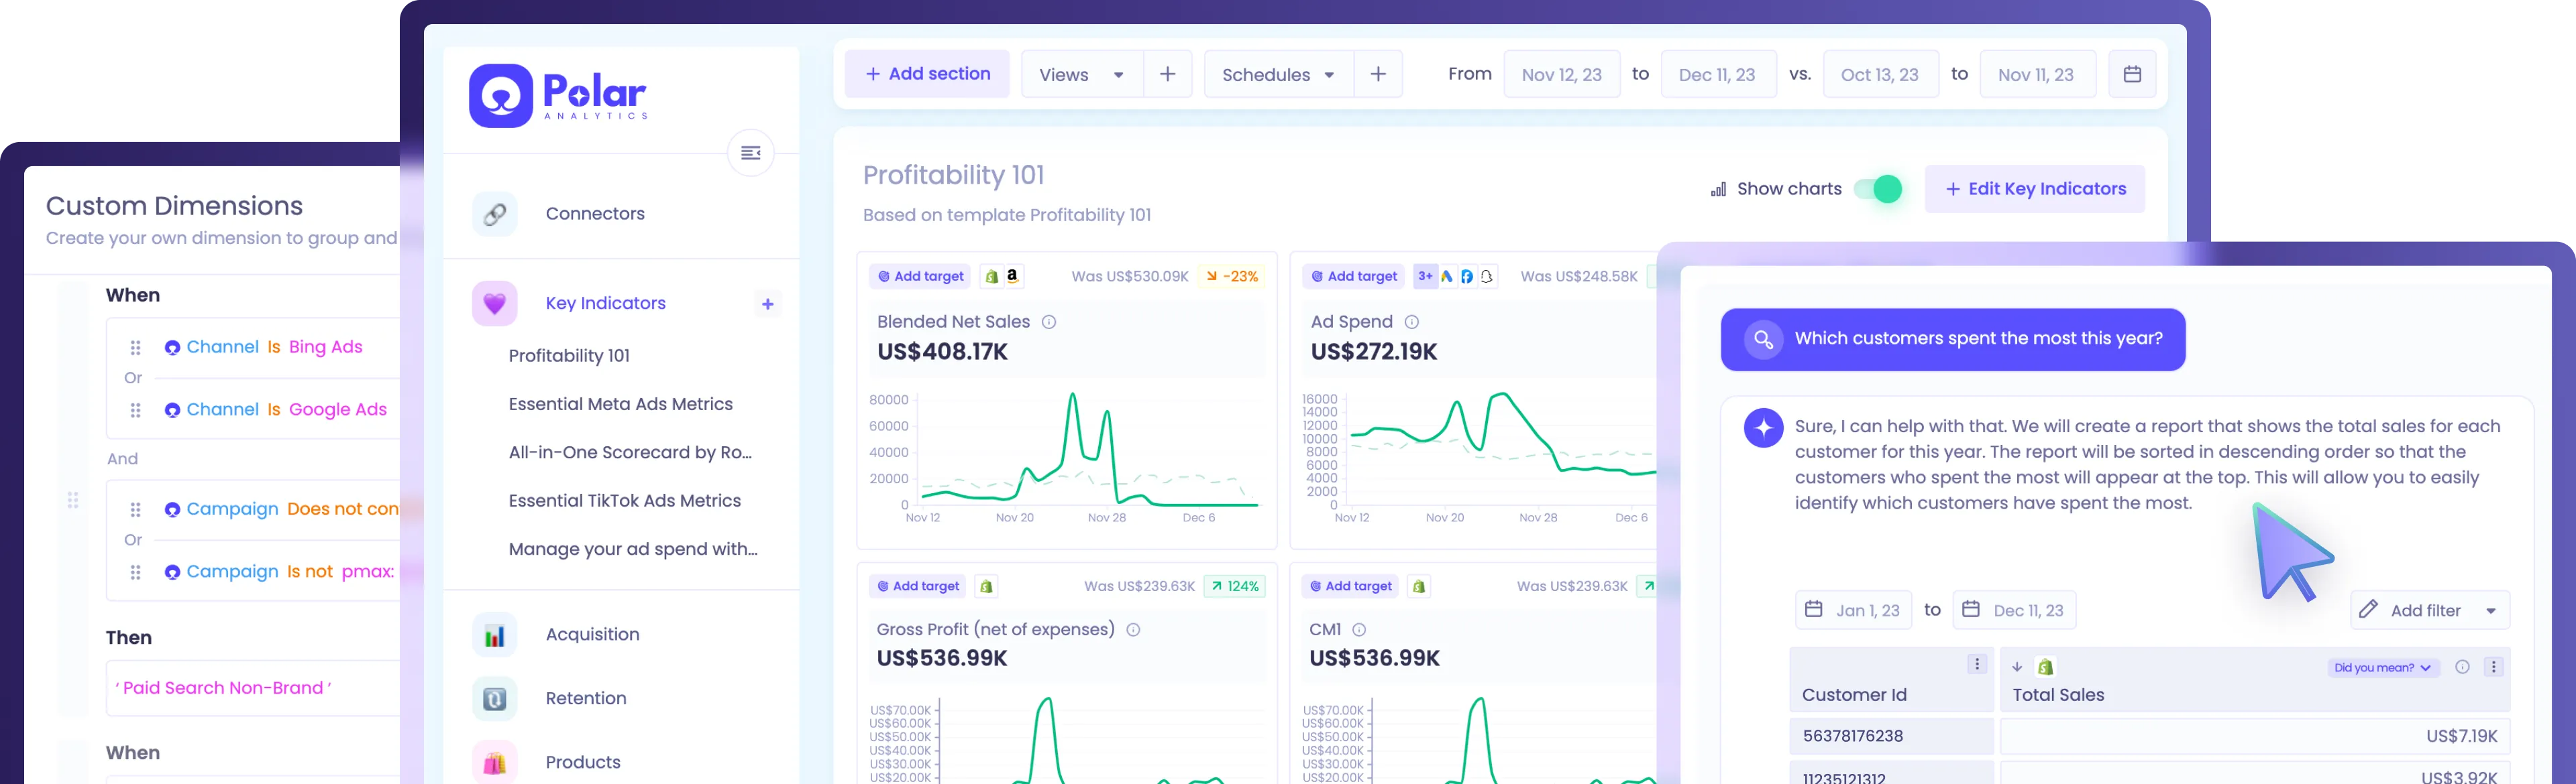Open the Acquisition section icon

(494, 634)
